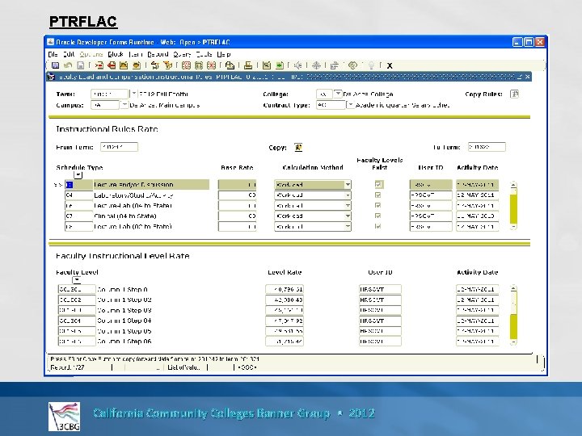Click up arrow of Instructional Rules scrollbar
The image size is (582, 436).
coord(513,184)
